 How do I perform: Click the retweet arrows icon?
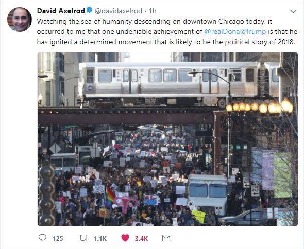[x=84, y=238]
